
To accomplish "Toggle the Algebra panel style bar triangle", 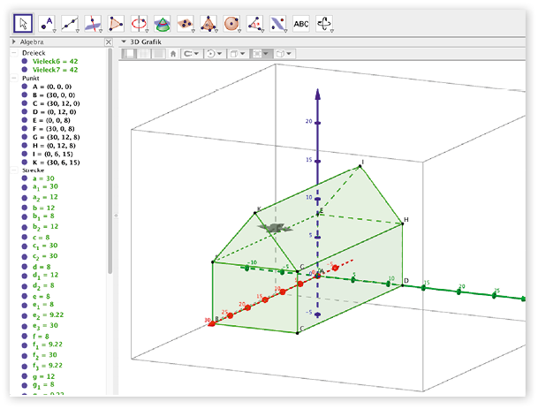I will (x=14, y=42).
